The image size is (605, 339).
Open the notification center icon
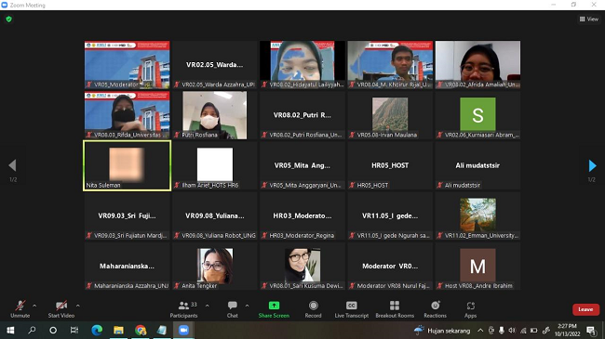pyautogui.click(x=591, y=330)
